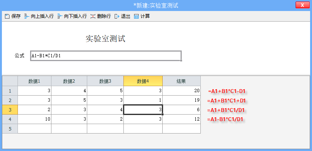The width and height of the screenshot is (312, 151).
Task: Click the 计算 calculator icon
Action: tap(136, 16)
